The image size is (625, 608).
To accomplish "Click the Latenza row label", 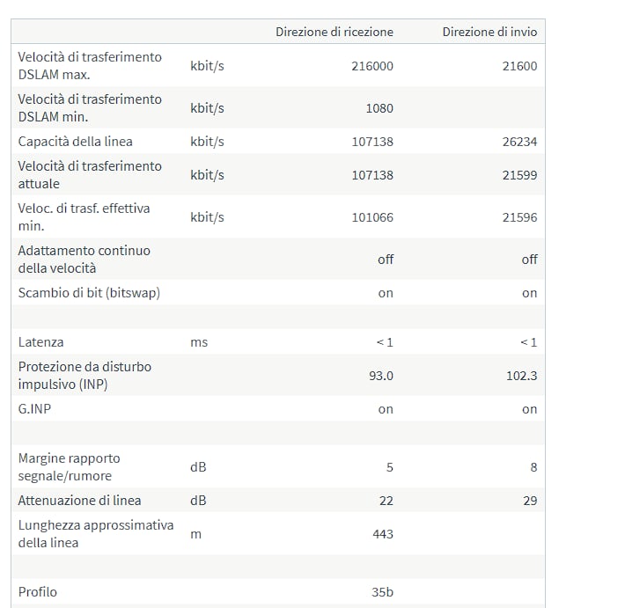I will point(40,342).
